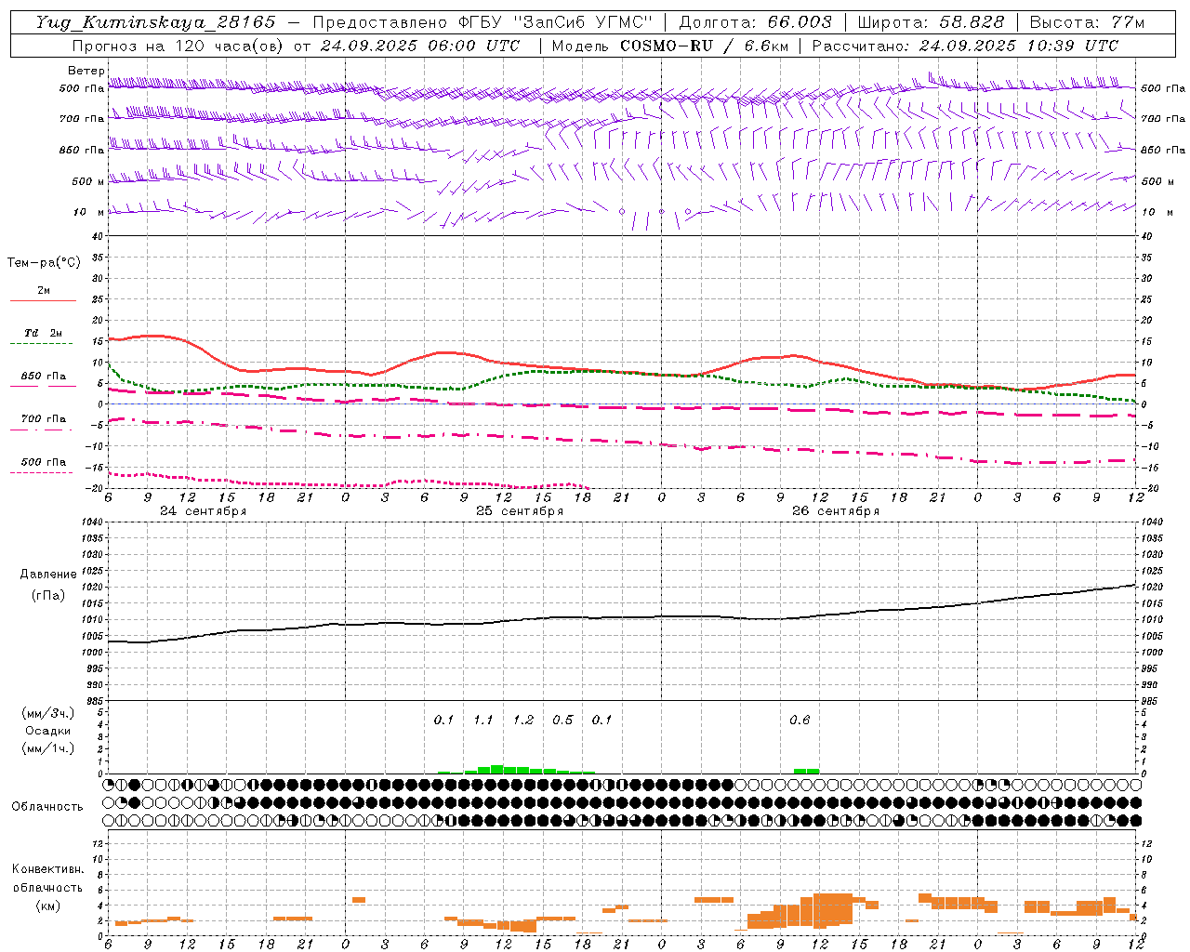Click the 700 гПа temperature legend label
Viewport: 1190px width, 952px height.
43,419
